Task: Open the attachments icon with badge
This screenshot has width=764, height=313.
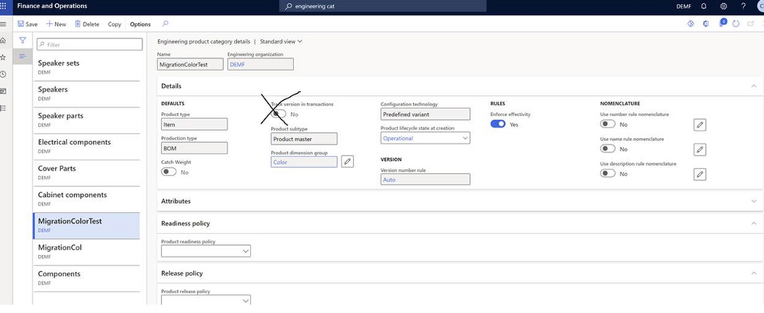Action: (723, 23)
